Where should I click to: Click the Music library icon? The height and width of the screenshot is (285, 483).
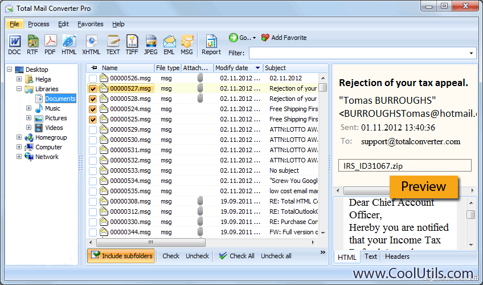[39, 108]
